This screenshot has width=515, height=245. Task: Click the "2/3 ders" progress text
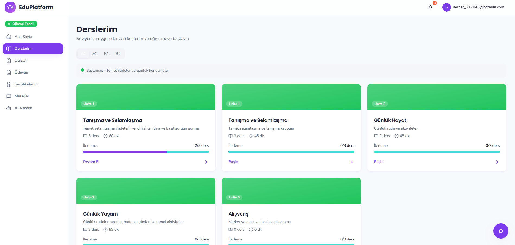[202, 145]
